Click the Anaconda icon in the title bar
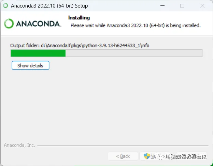Viewport: 213px width, 166px height. tap(5, 5)
